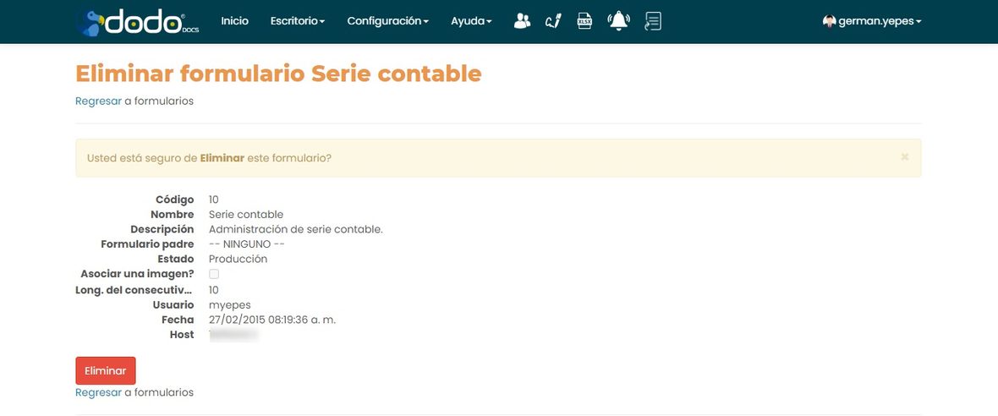The image size is (998, 416).
Task: Click the dodo DOCS logo
Action: [138, 22]
